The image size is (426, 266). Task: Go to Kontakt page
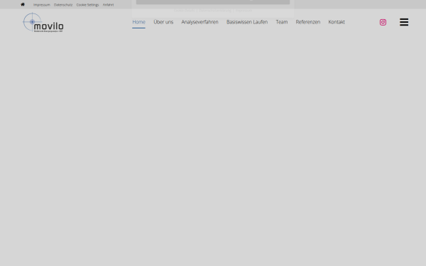click(x=337, y=22)
